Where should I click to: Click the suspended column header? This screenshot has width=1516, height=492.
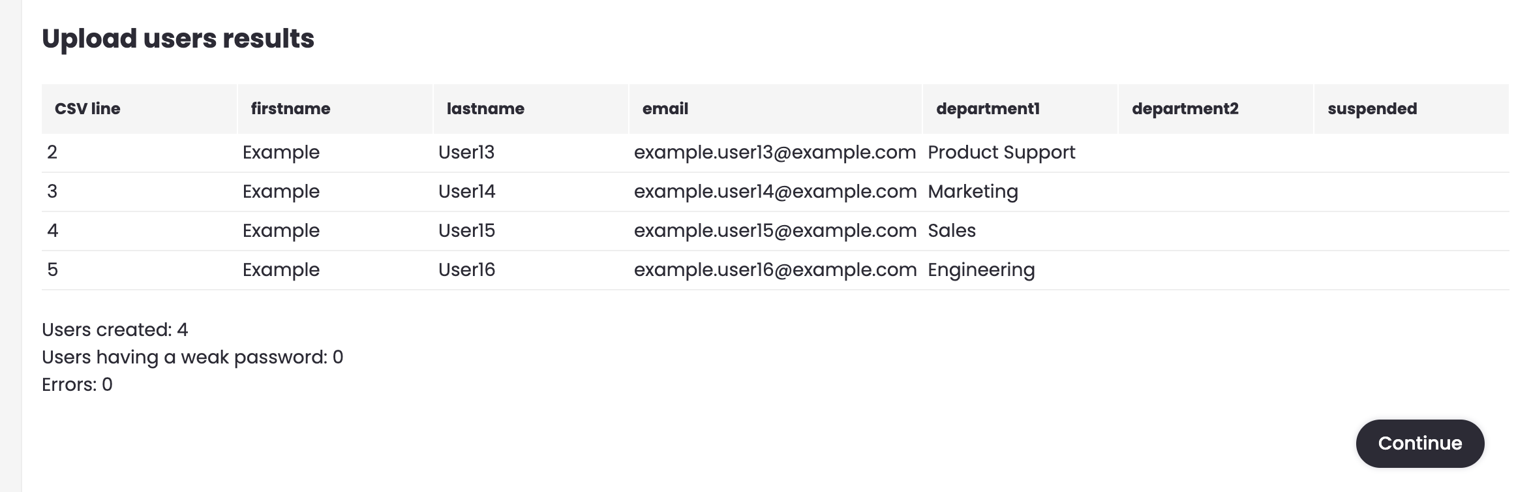pyautogui.click(x=1412, y=108)
